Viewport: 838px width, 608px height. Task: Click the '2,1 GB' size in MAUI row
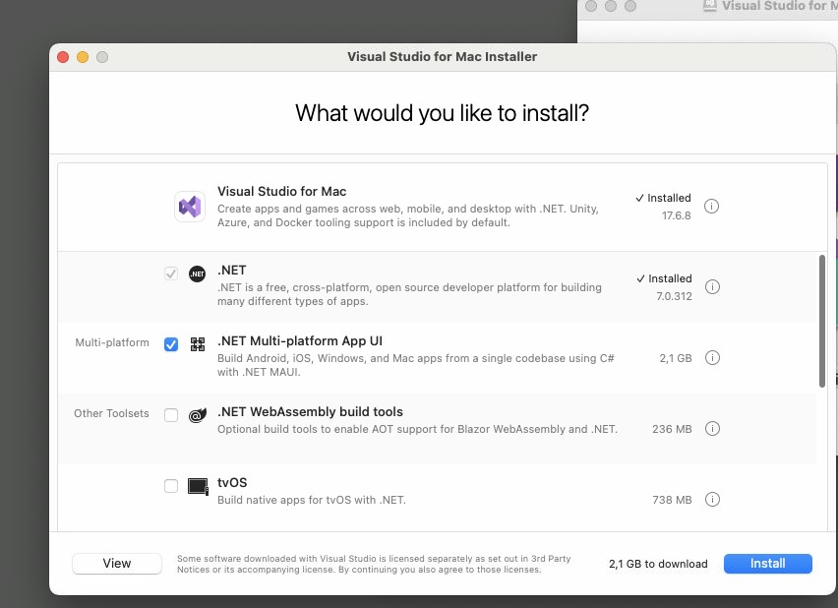pos(676,358)
